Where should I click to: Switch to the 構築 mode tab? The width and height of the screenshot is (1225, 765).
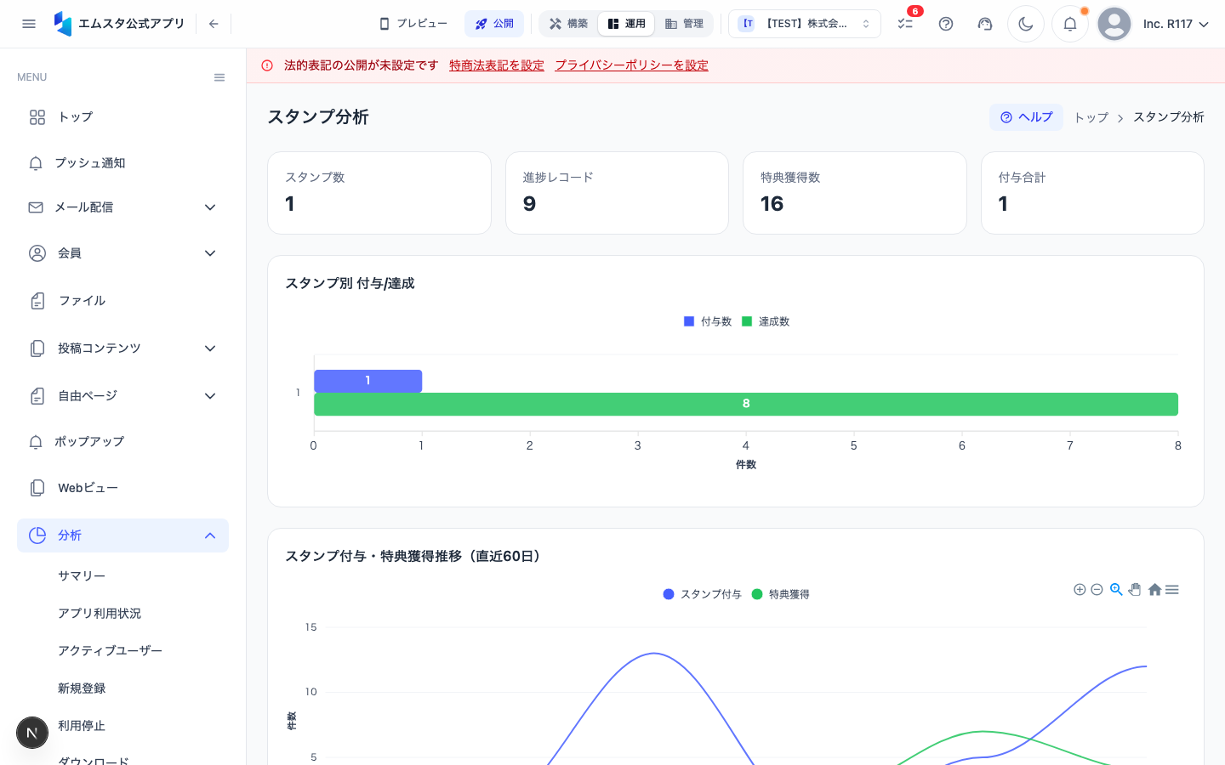569,24
